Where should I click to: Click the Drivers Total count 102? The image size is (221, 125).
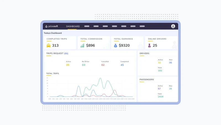[x=160, y=71]
